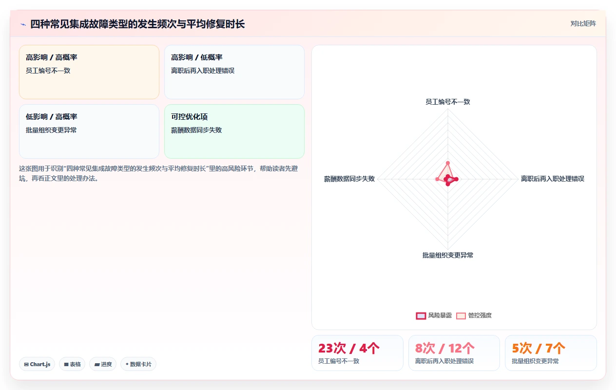Image resolution: width=616 pixels, height=390 pixels.
Task: Click the description paragraph under the cards
Action: click(159, 173)
